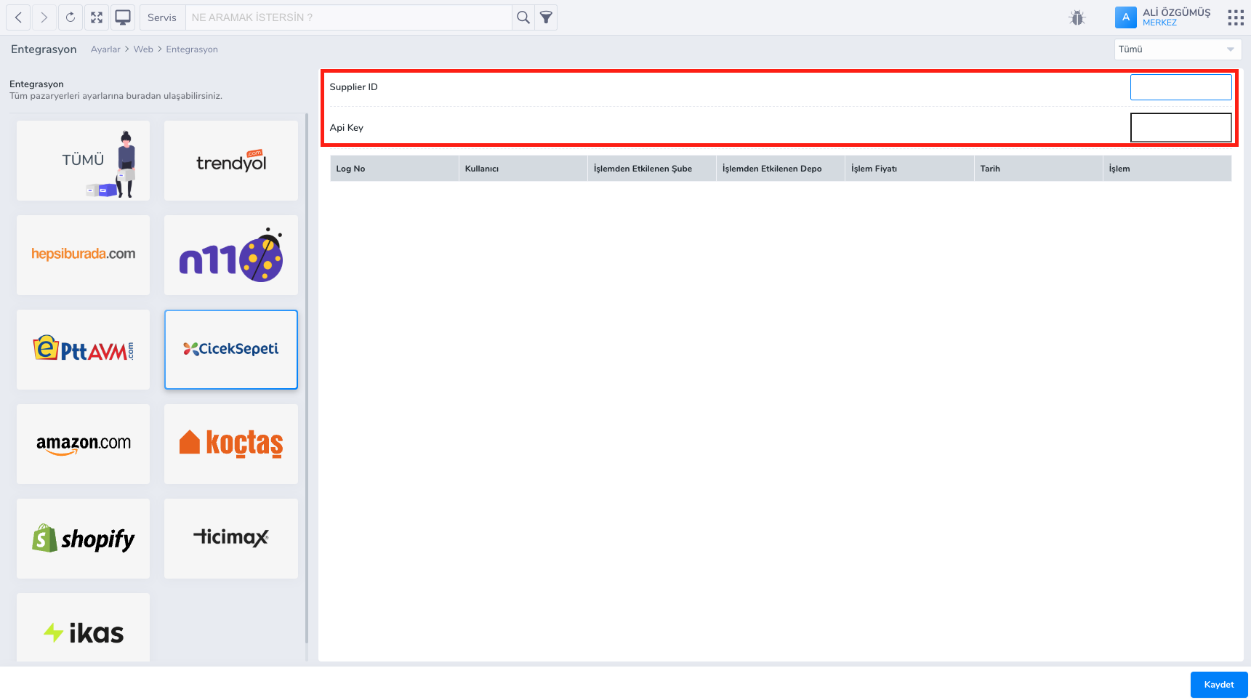Navigate to Web in the breadcrumb
This screenshot has width=1251, height=700.
point(143,49)
